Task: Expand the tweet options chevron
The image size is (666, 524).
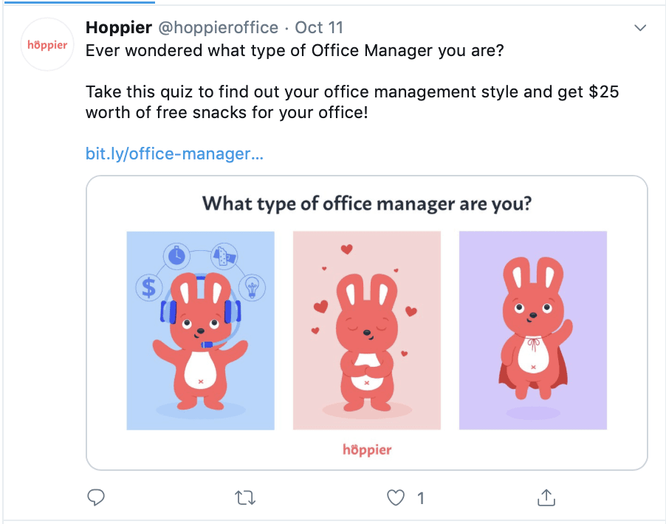Action: click(x=640, y=28)
